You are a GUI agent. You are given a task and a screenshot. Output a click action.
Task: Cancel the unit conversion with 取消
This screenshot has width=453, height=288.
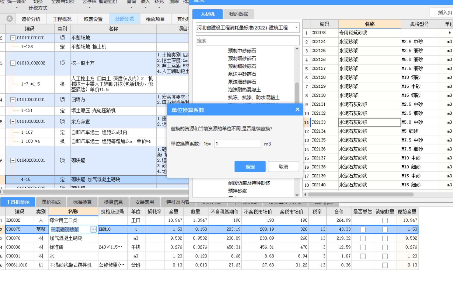tap(283, 167)
